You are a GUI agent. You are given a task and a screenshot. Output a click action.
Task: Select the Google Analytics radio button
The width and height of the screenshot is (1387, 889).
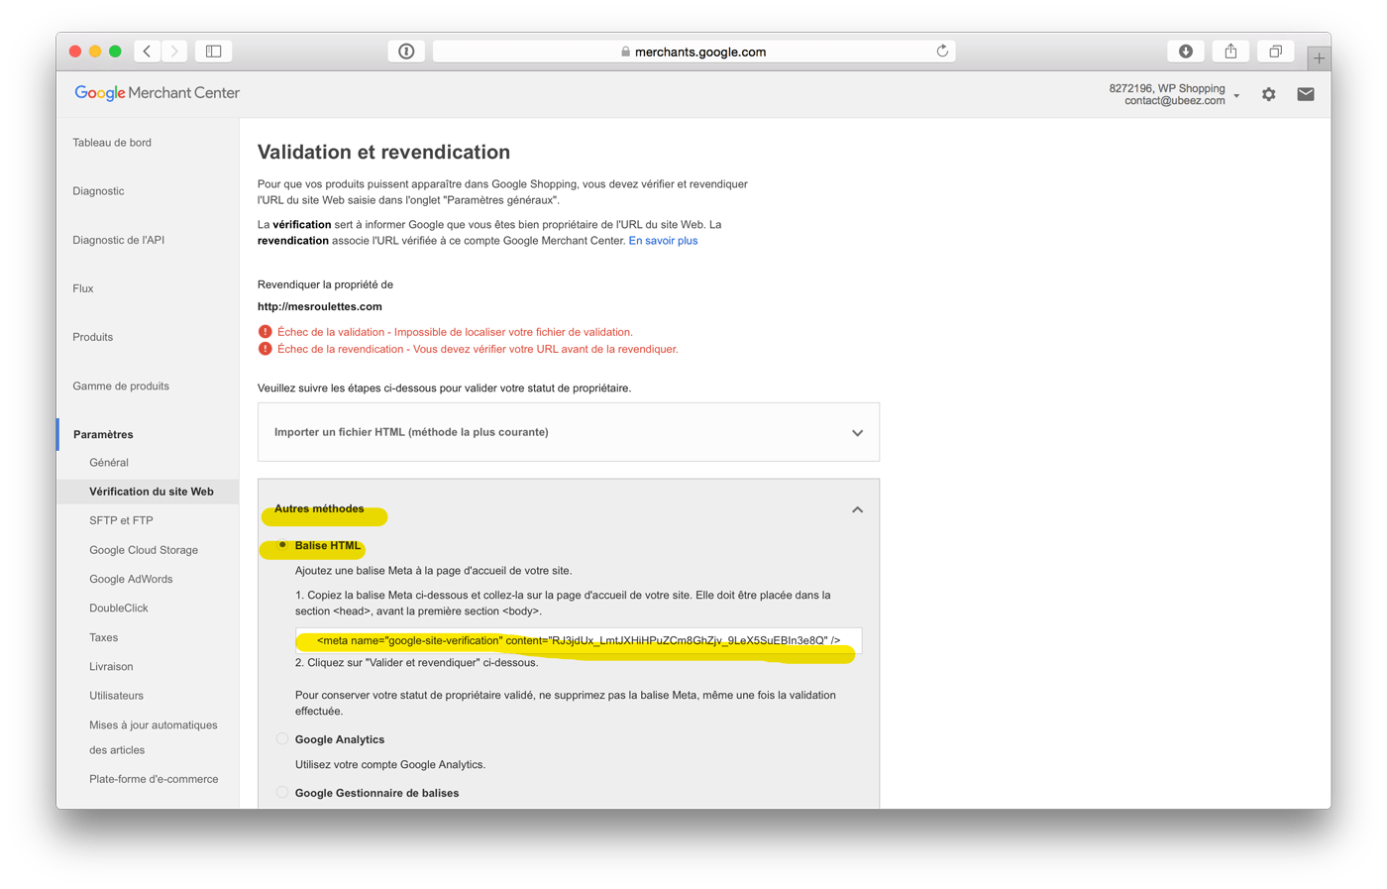[x=282, y=739]
